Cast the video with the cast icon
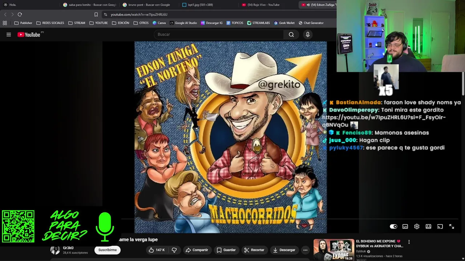The width and height of the screenshot is (465, 261). [440, 227]
